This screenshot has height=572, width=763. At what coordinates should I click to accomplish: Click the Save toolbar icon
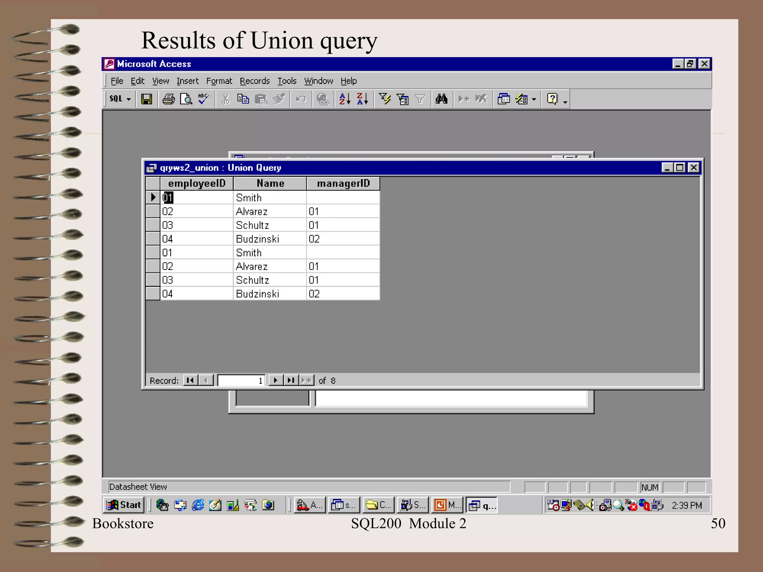(146, 99)
